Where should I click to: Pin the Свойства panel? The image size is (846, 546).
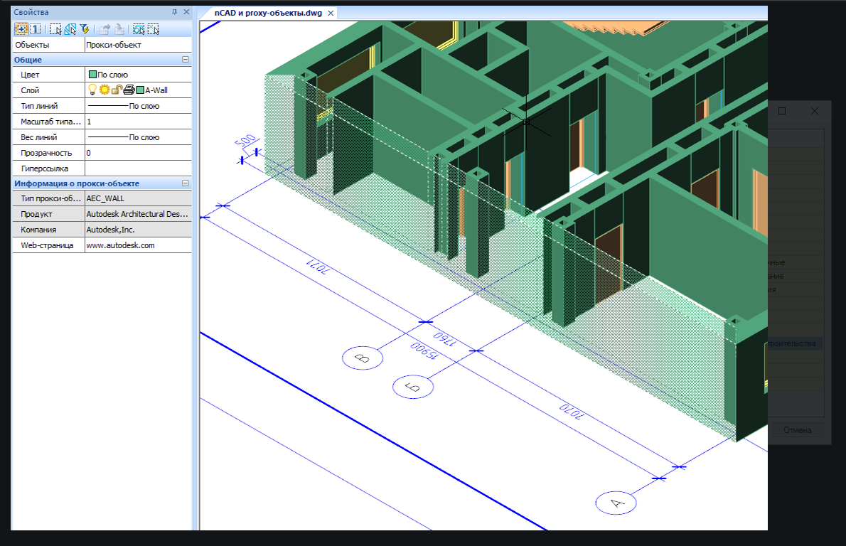tap(174, 12)
